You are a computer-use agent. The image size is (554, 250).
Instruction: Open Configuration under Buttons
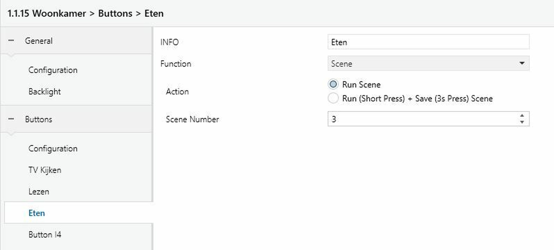(x=53, y=148)
